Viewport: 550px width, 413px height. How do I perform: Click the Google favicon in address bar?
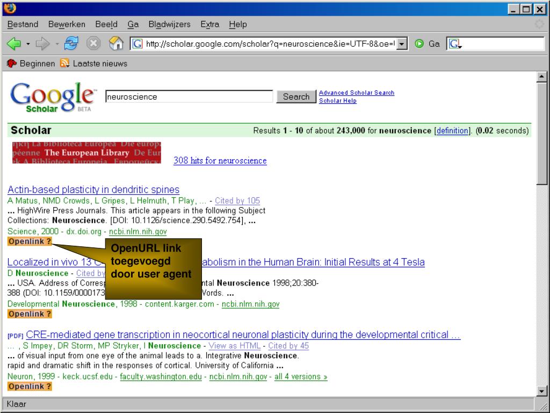137,44
